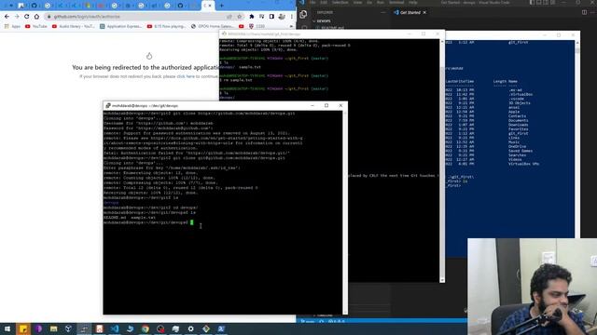This screenshot has height=335, width=597.
Task: Click the 'click here' redirect link
Action: 186,76
